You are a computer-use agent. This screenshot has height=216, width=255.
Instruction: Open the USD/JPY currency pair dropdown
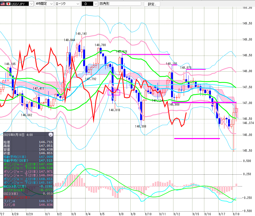[31, 4]
